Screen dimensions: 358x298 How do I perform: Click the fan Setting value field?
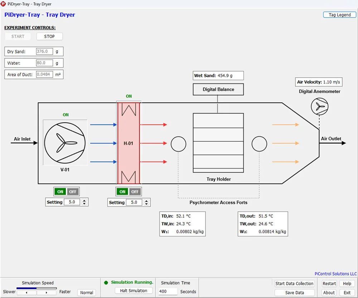72,202
